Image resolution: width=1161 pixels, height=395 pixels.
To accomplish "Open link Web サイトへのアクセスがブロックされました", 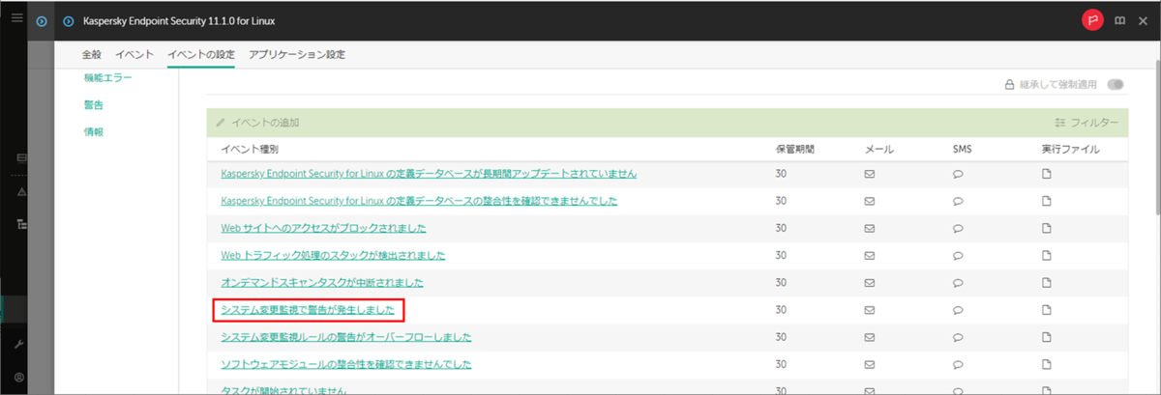I will point(323,228).
